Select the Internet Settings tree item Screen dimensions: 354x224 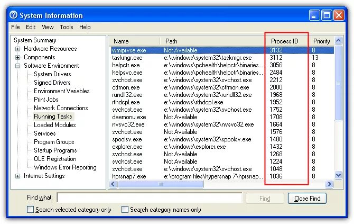(44, 176)
